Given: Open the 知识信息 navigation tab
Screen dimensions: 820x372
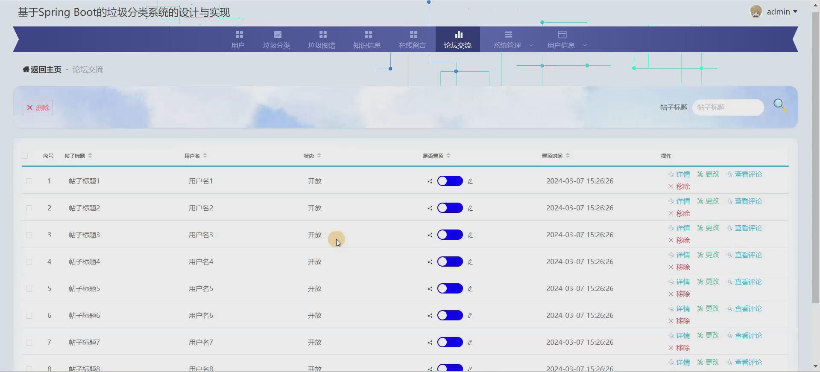Looking at the screenshot, I should (x=367, y=39).
